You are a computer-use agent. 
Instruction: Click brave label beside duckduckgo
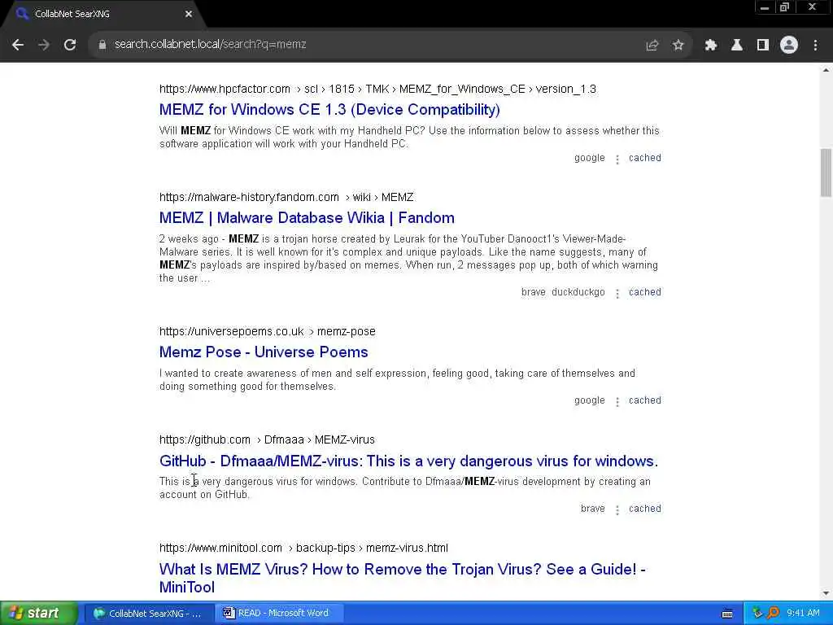click(x=534, y=292)
